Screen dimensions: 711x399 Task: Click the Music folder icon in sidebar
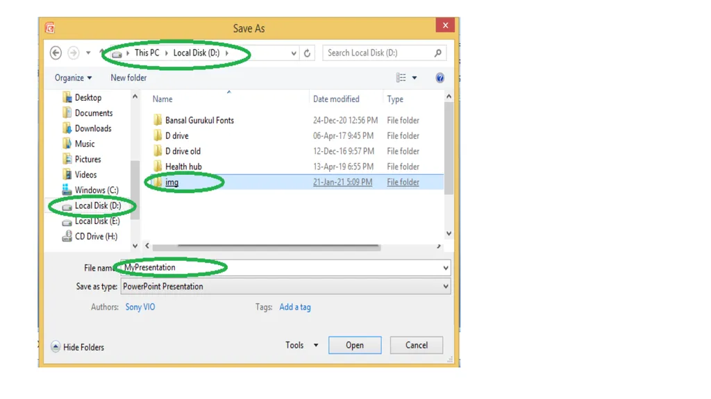[67, 143]
